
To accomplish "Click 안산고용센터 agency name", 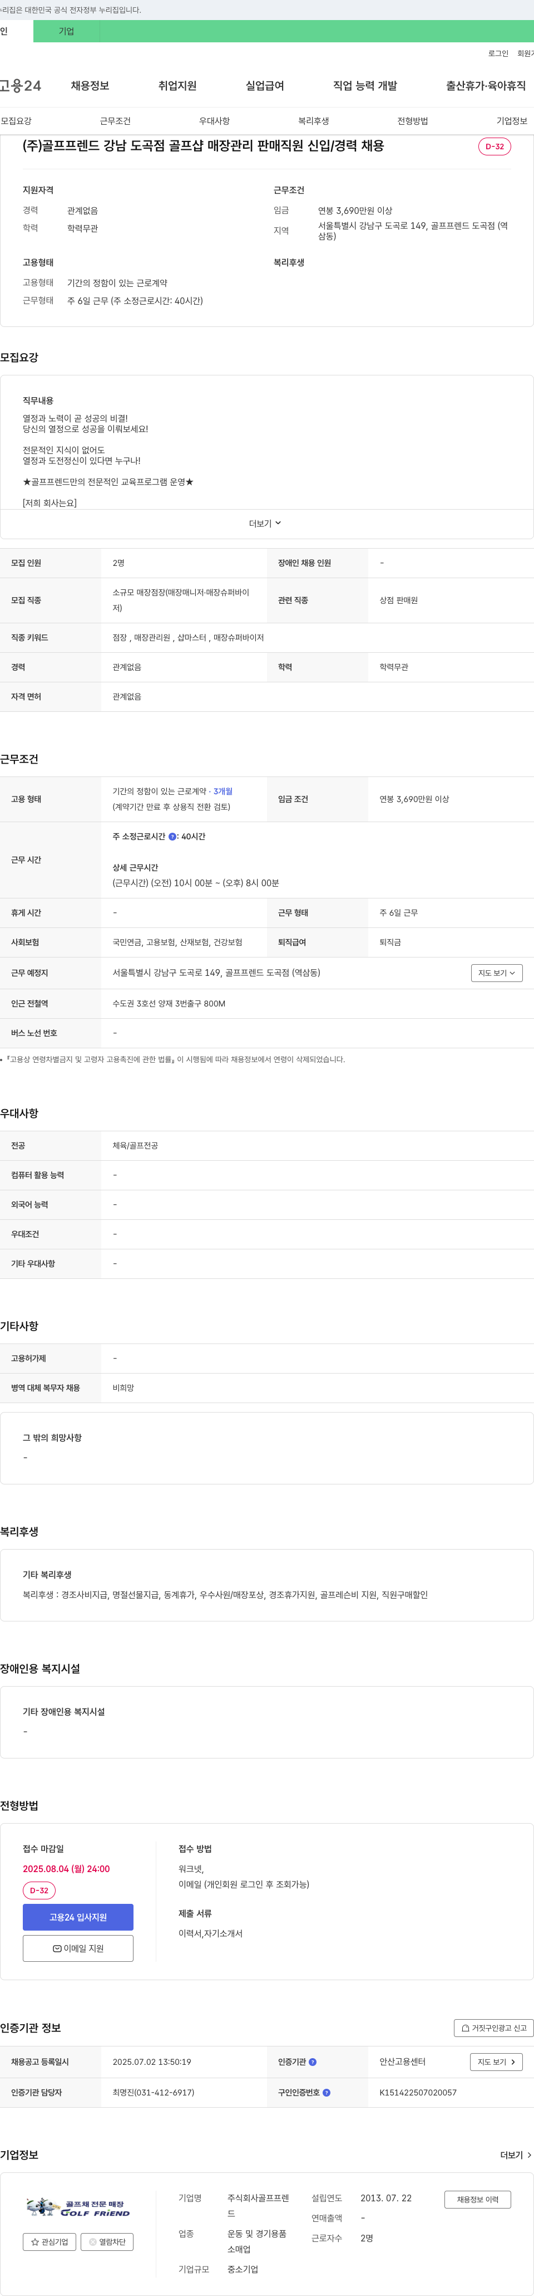I will (x=402, y=2061).
